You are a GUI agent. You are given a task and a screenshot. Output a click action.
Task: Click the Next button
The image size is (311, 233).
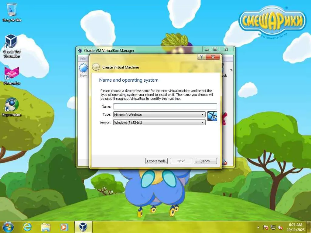(181, 161)
